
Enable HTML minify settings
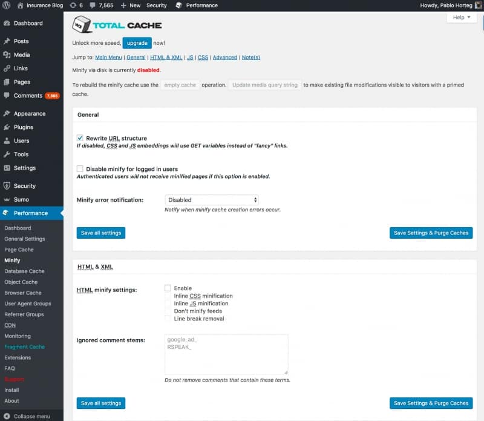(x=167, y=288)
